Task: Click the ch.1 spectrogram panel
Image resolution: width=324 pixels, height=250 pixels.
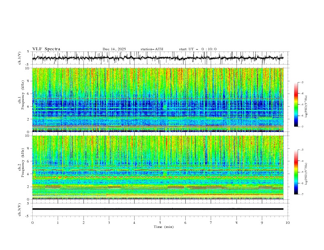Action: pyautogui.click(x=158, y=100)
